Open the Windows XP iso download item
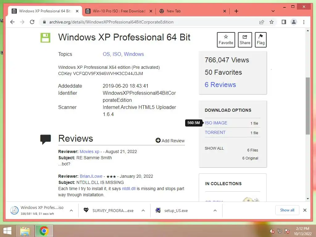This screenshot has height=237, width=316. click(x=37, y=210)
